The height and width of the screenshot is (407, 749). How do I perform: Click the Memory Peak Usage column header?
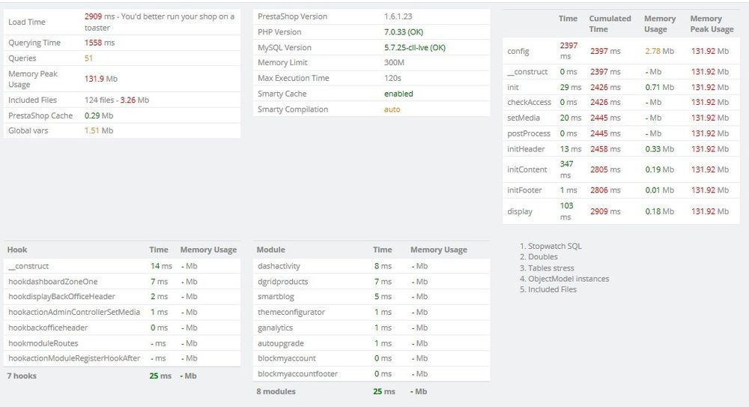(712, 24)
